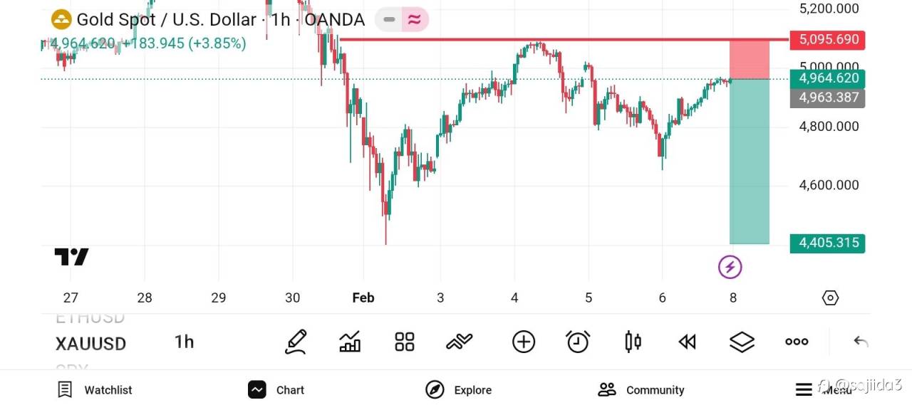Open chart settings hexagon icon
This screenshot has width=912, height=410.
830,298
